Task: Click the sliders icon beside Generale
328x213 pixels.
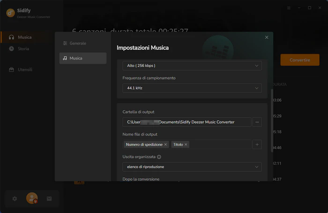Action: pos(65,43)
